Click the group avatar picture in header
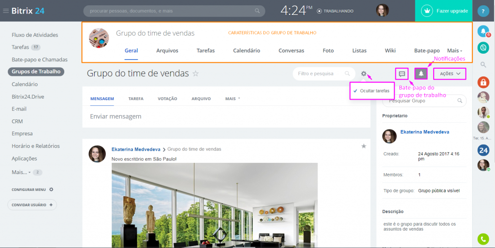Viewport: 495px width, 248px height. click(99, 38)
